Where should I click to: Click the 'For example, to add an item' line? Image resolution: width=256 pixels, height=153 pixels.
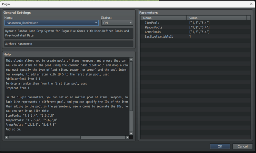(57, 74)
